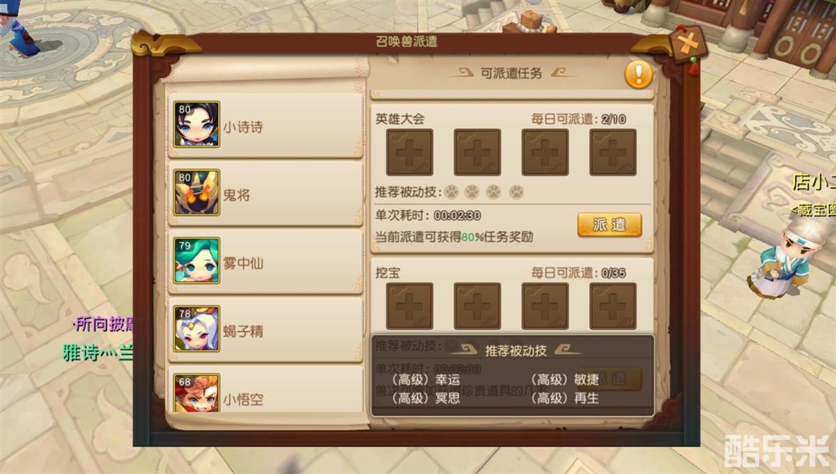Image resolution: width=836 pixels, height=474 pixels.
Task: Add beast to fourth 挖宝 slot
Action: pyautogui.click(x=613, y=306)
